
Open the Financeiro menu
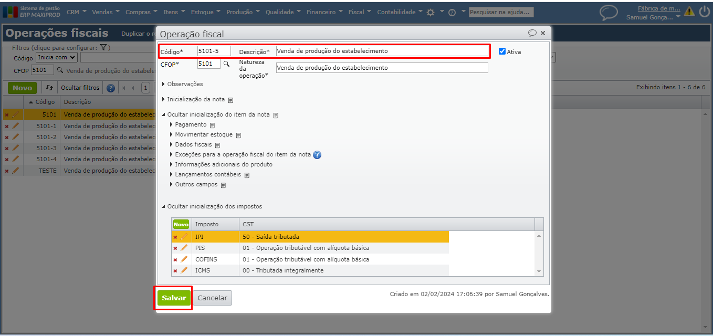[x=325, y=12]
